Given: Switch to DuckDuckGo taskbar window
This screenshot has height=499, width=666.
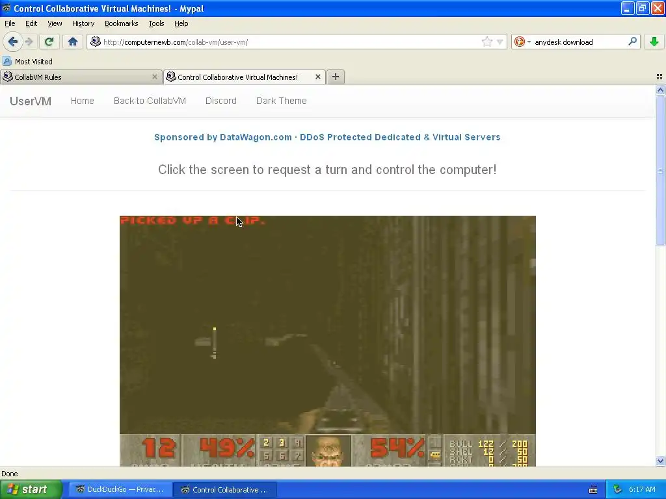Looking at the screenshot, I should (120, 489).
